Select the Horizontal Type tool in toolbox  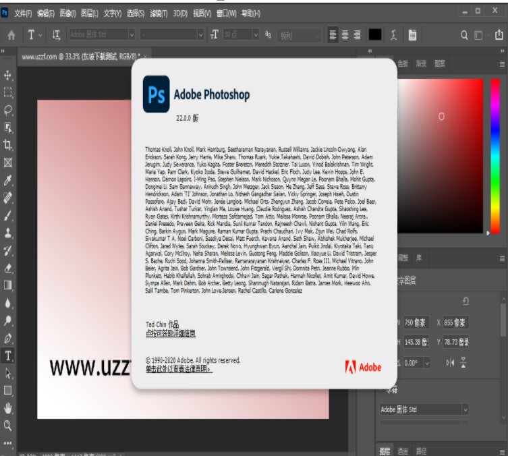(8, 355)
